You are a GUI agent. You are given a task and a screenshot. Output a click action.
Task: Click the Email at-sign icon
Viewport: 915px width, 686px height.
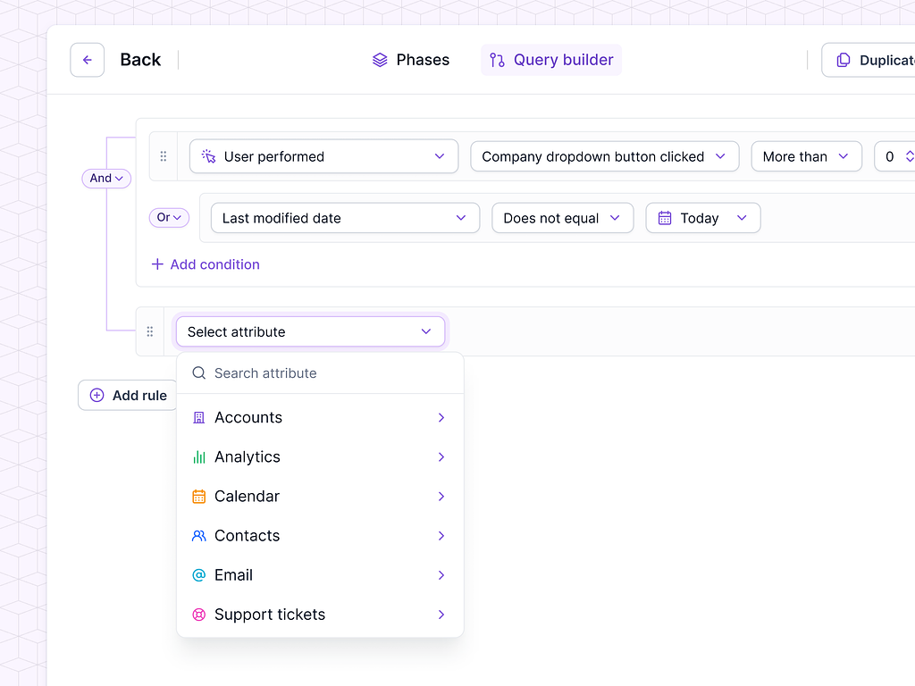pyautogui.click(x=199, y=575)
